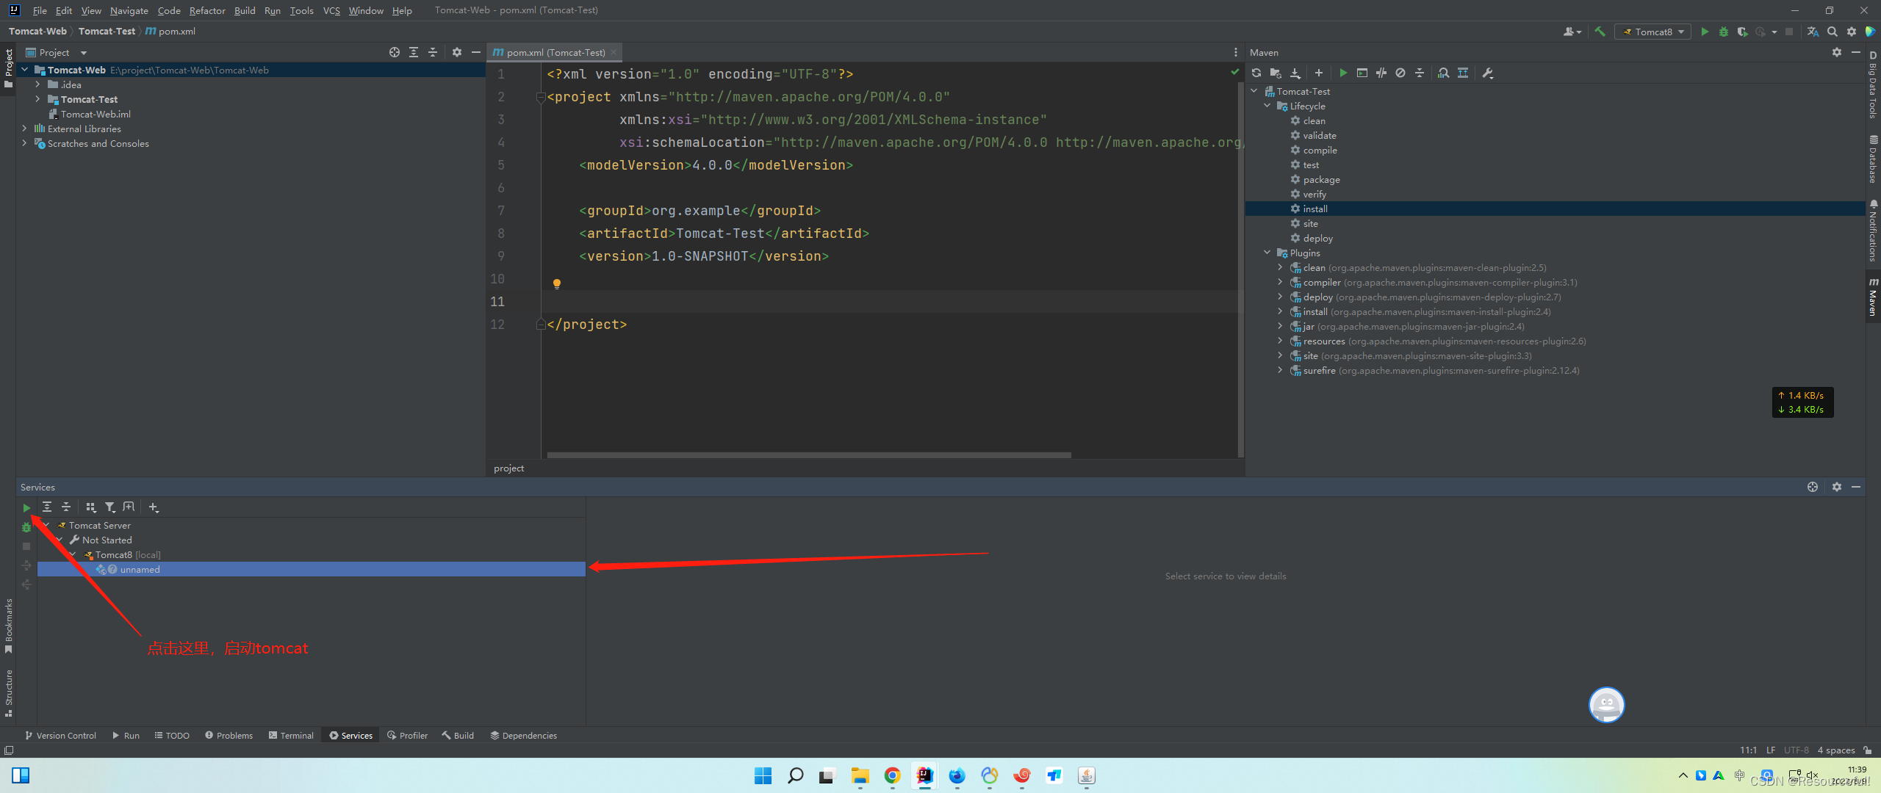
Task: Click UTF-8 encoding in status bar
Action: (x=1797, y=750)
